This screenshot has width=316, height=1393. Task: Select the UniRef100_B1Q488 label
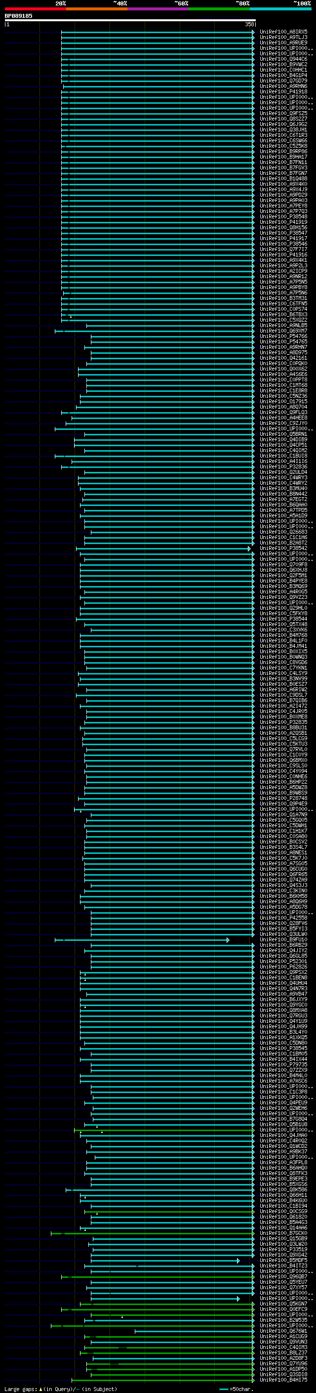(x=283, y=178)
